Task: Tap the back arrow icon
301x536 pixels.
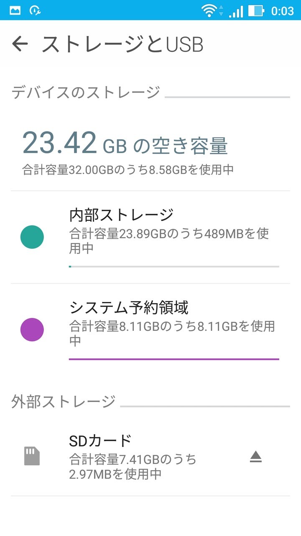Action: 20,44
